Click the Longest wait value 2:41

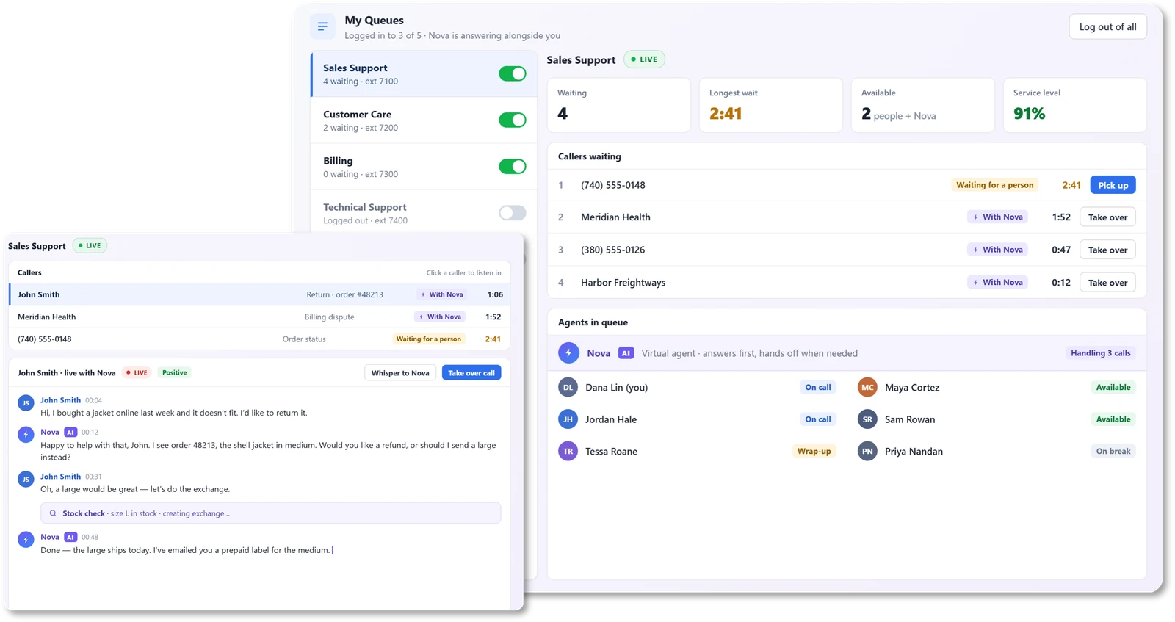tap(726, 114)
